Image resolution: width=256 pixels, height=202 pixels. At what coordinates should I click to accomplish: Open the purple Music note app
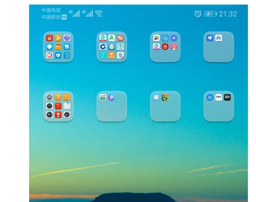[67, 38]
